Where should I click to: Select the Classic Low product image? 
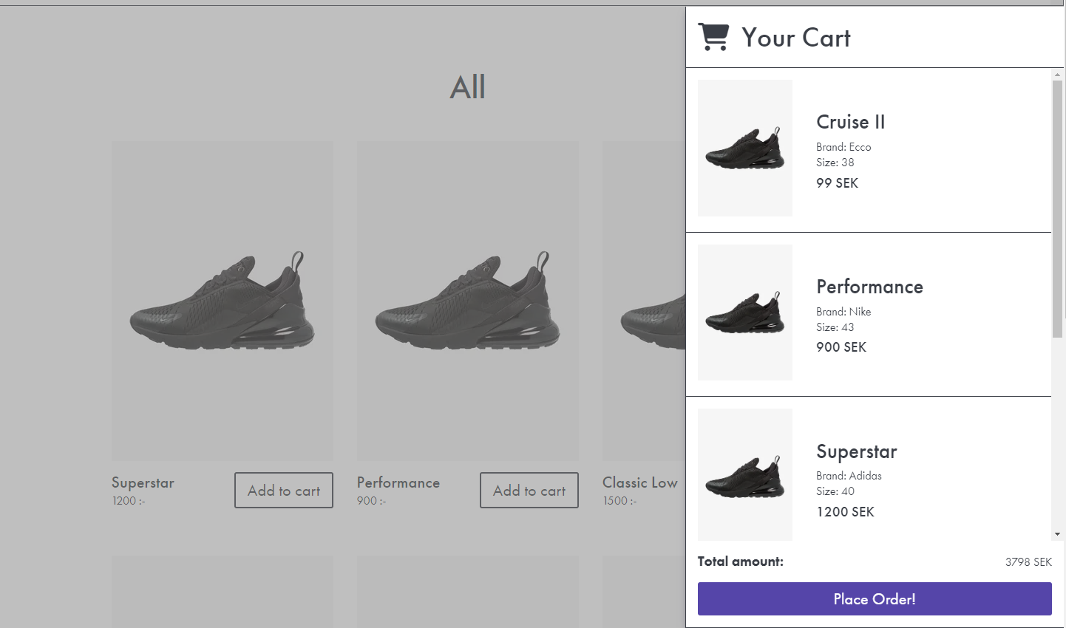(644, 301)
